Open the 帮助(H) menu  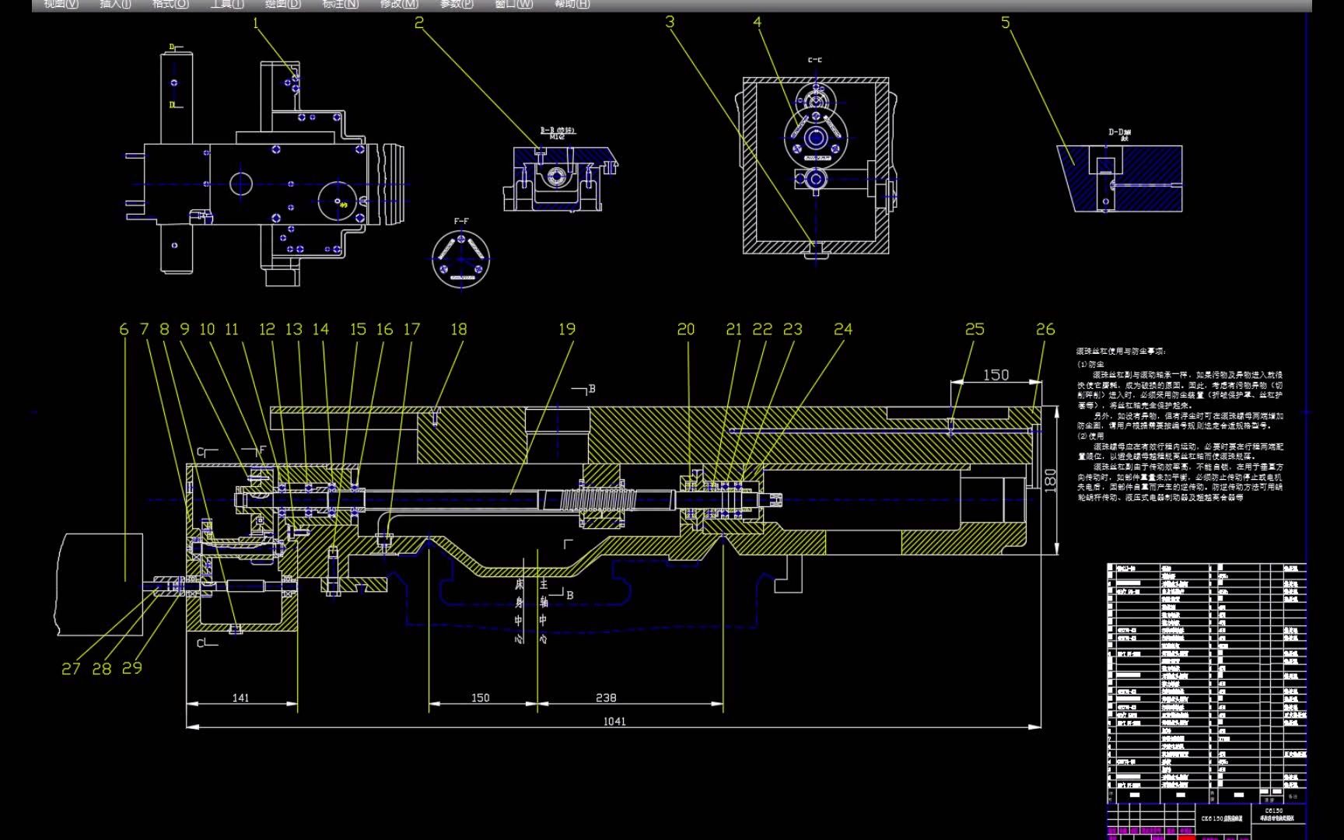tap(572, 4)
